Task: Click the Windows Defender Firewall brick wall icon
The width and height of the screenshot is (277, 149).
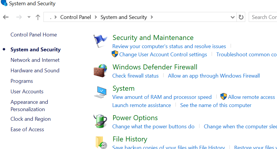Action: 100,71
